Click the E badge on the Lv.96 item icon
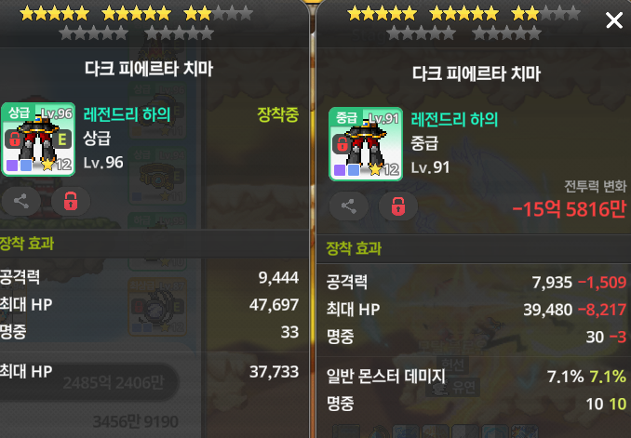 click(x=62, y=139)
